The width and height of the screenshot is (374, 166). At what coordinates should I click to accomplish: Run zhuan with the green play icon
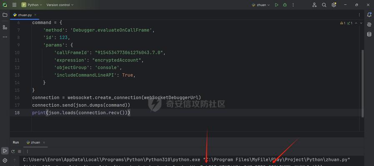tap(276, 5)
